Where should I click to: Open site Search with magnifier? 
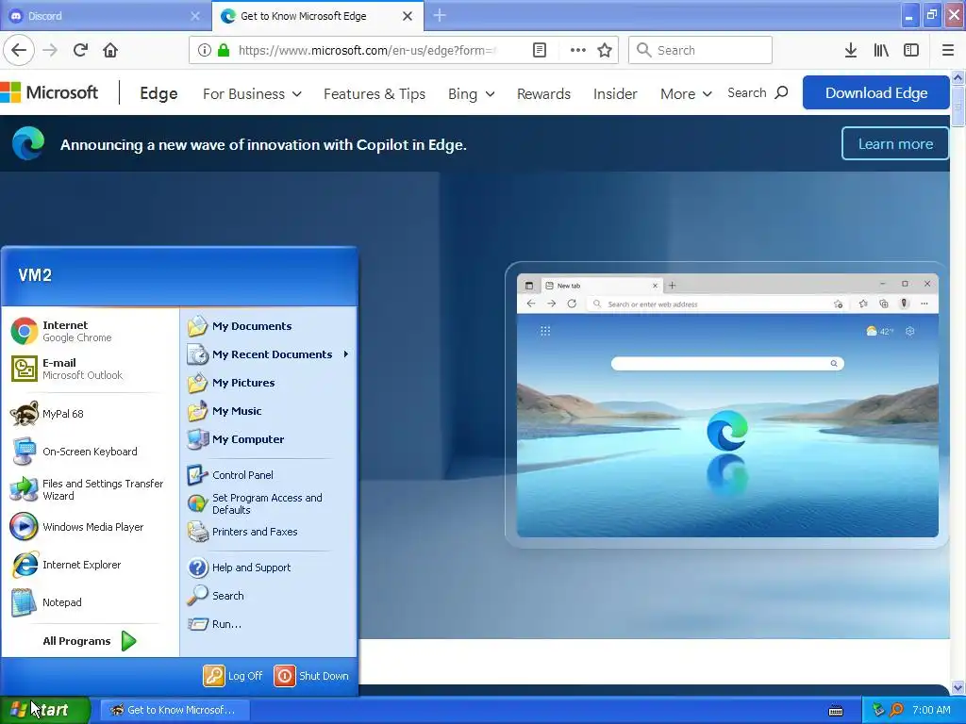click(758, 92)
